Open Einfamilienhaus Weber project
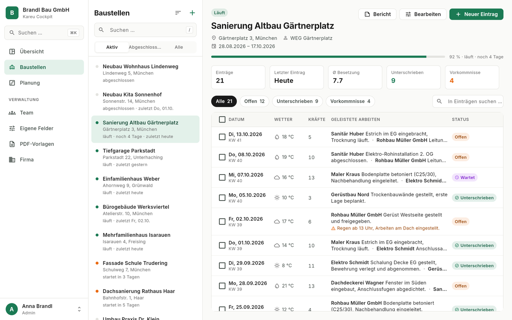 click(145, 186)
